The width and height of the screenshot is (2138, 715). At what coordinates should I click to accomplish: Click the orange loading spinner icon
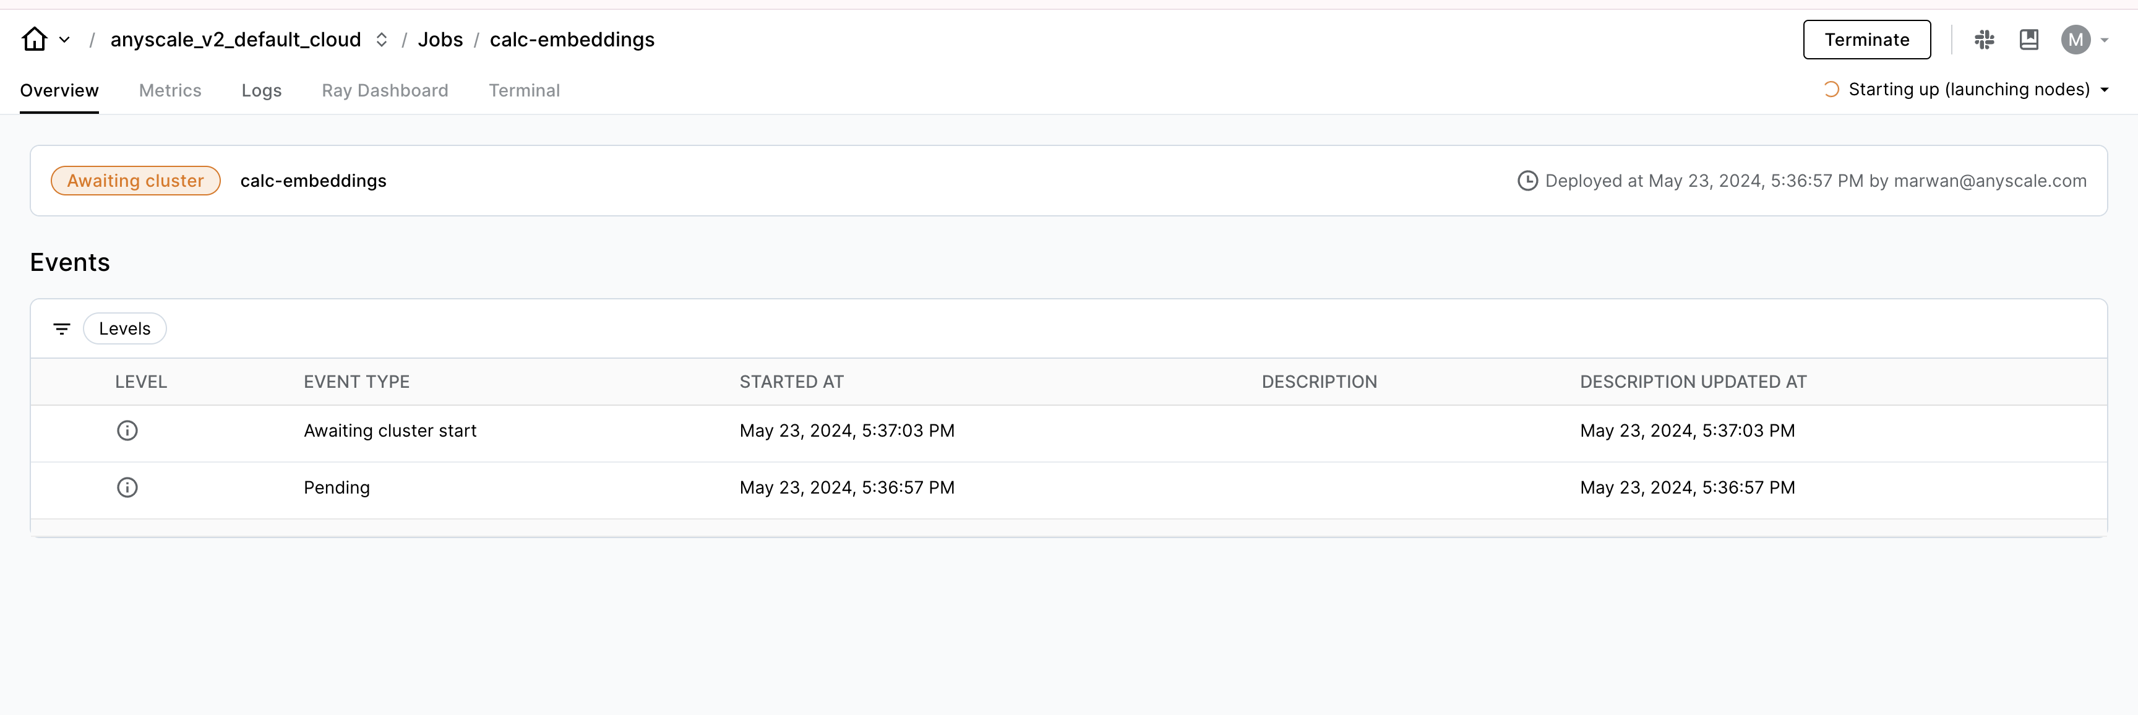[1831, 90]
